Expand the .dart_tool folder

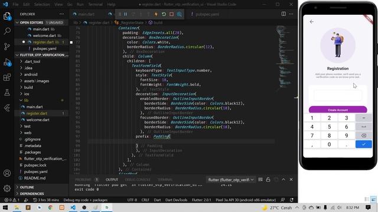tap(32, 61)
